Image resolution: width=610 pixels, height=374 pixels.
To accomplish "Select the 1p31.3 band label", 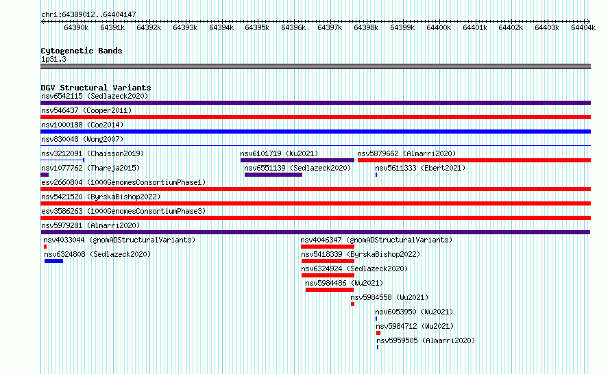I will pyautogui.click(x=53, y=59).
